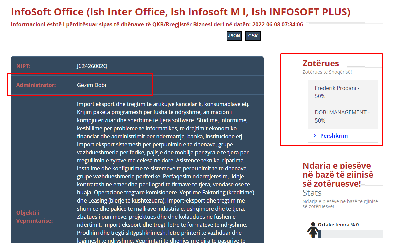The width and height of the screenshot is (393, 243).
Task: Click the QKB update date line
Action: click(157, 24)
